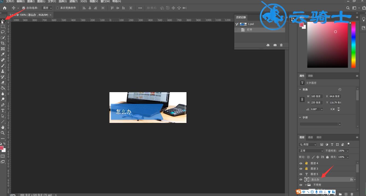Open the search icon at top right
366x196 pixels.
[x=348, y=8]
